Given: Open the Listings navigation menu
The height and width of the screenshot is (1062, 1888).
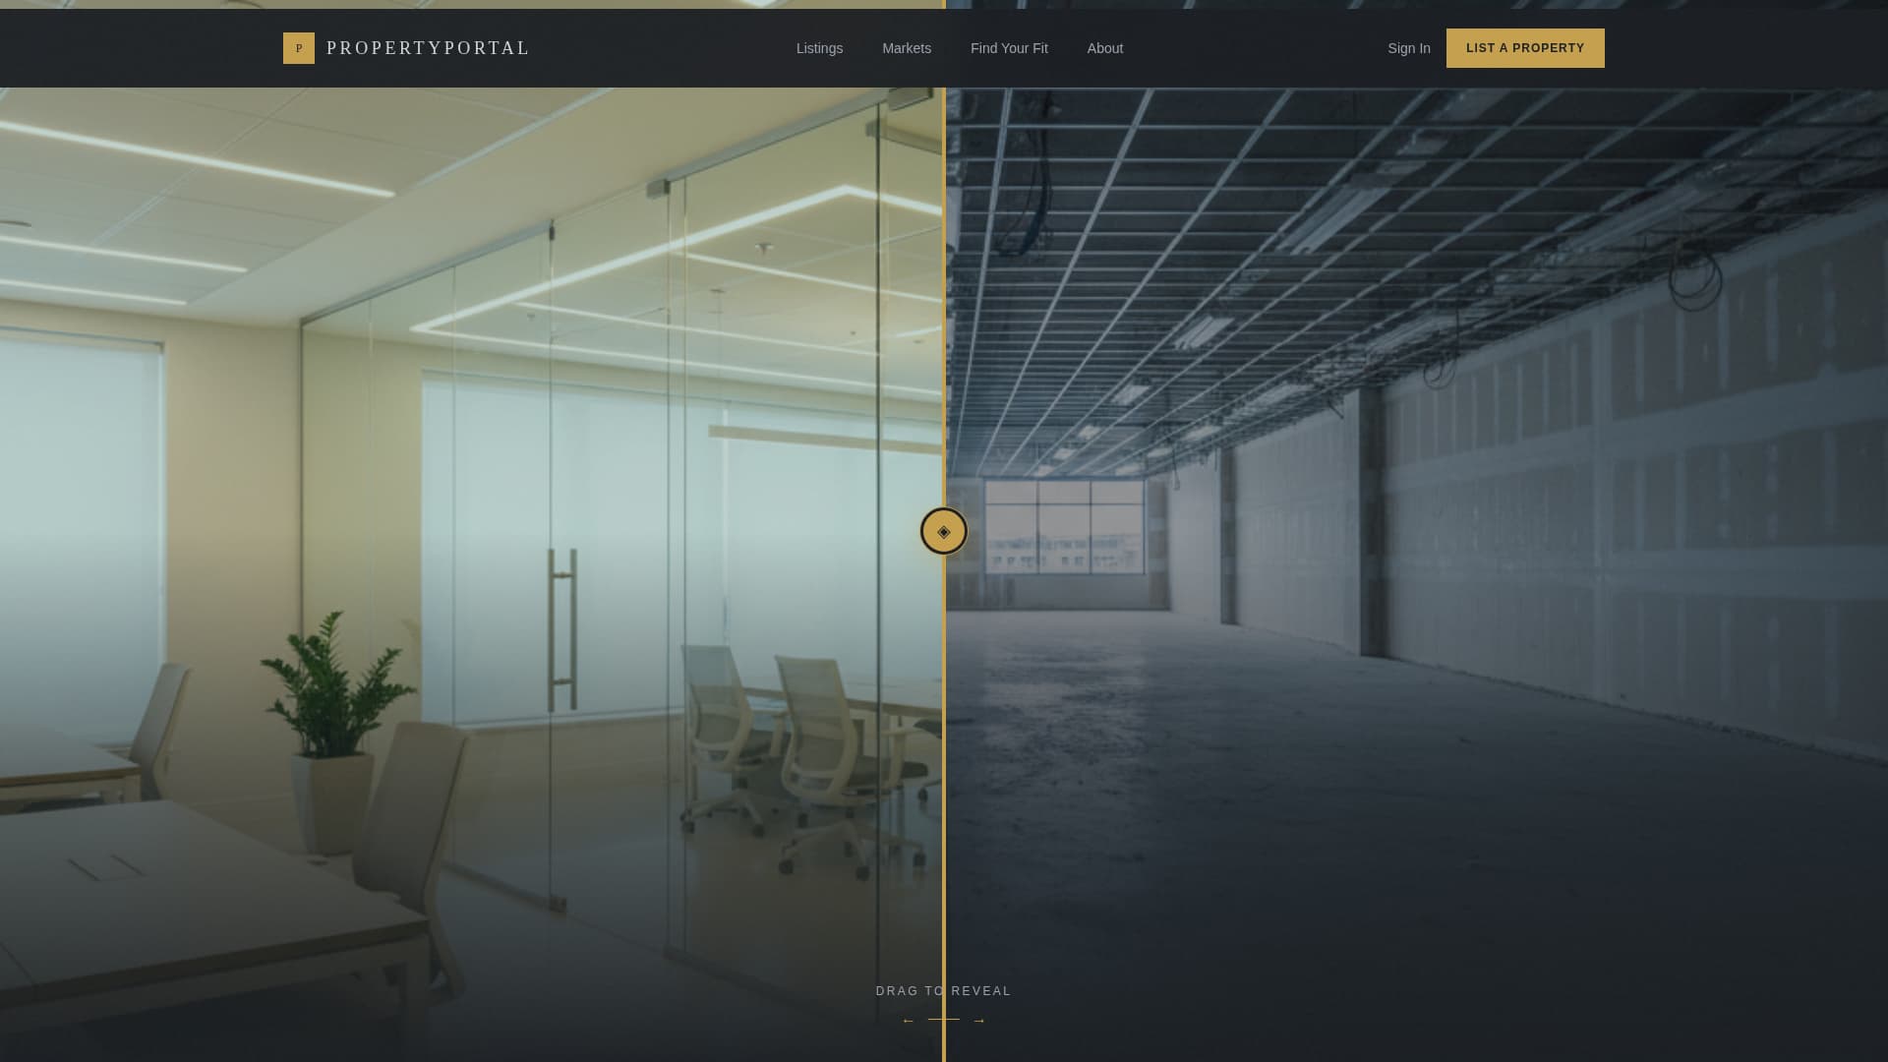Looking at the screenshot, I should tap(819, 47).
